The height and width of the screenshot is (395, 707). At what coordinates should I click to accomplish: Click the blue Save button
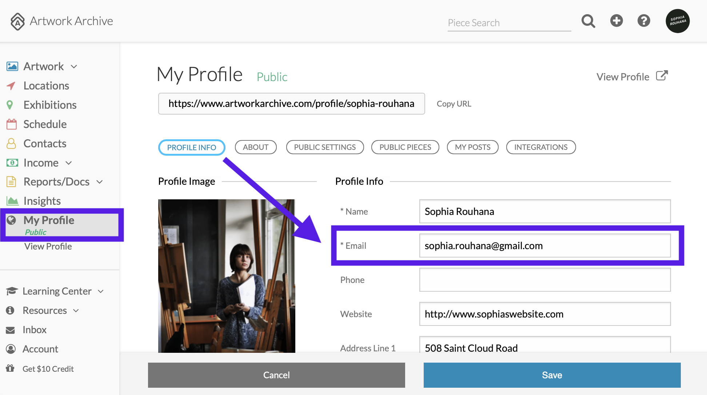click(552, 375)
